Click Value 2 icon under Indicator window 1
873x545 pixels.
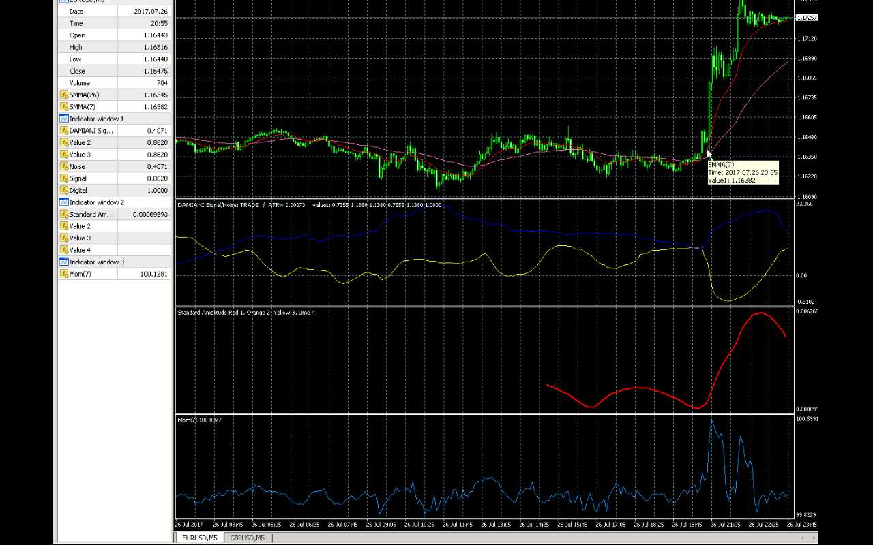[x=64, y=142]
